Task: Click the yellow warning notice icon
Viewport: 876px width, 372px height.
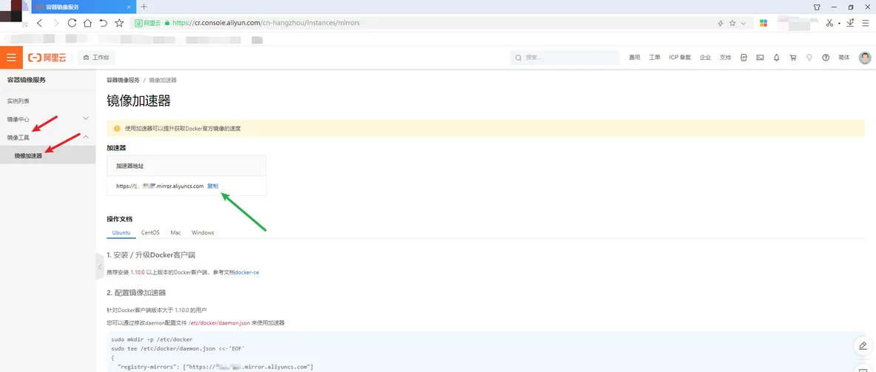Action: [x=118, y=129]
